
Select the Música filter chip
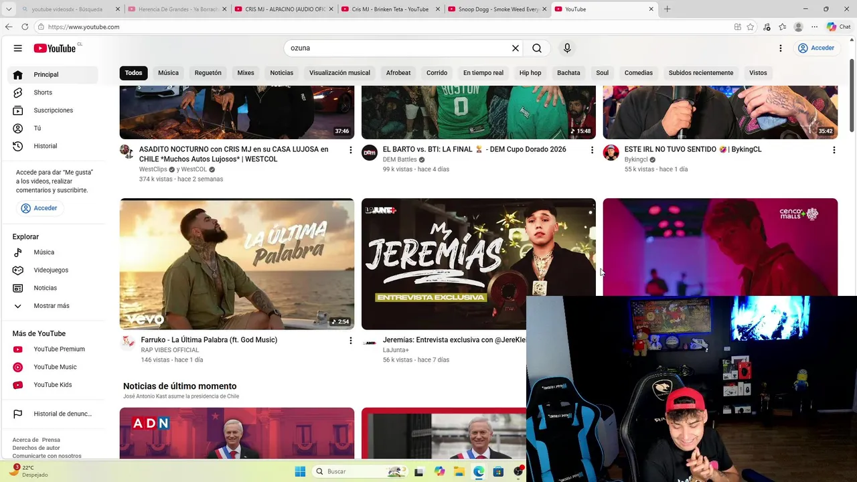(x=168, y=73)
